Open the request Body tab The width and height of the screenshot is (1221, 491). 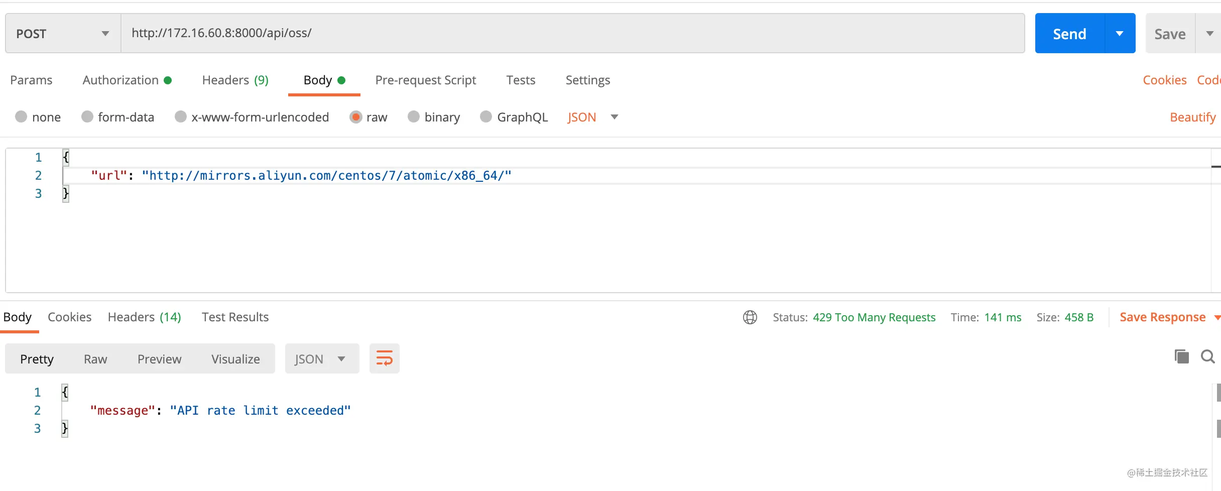tap(324, 80)
